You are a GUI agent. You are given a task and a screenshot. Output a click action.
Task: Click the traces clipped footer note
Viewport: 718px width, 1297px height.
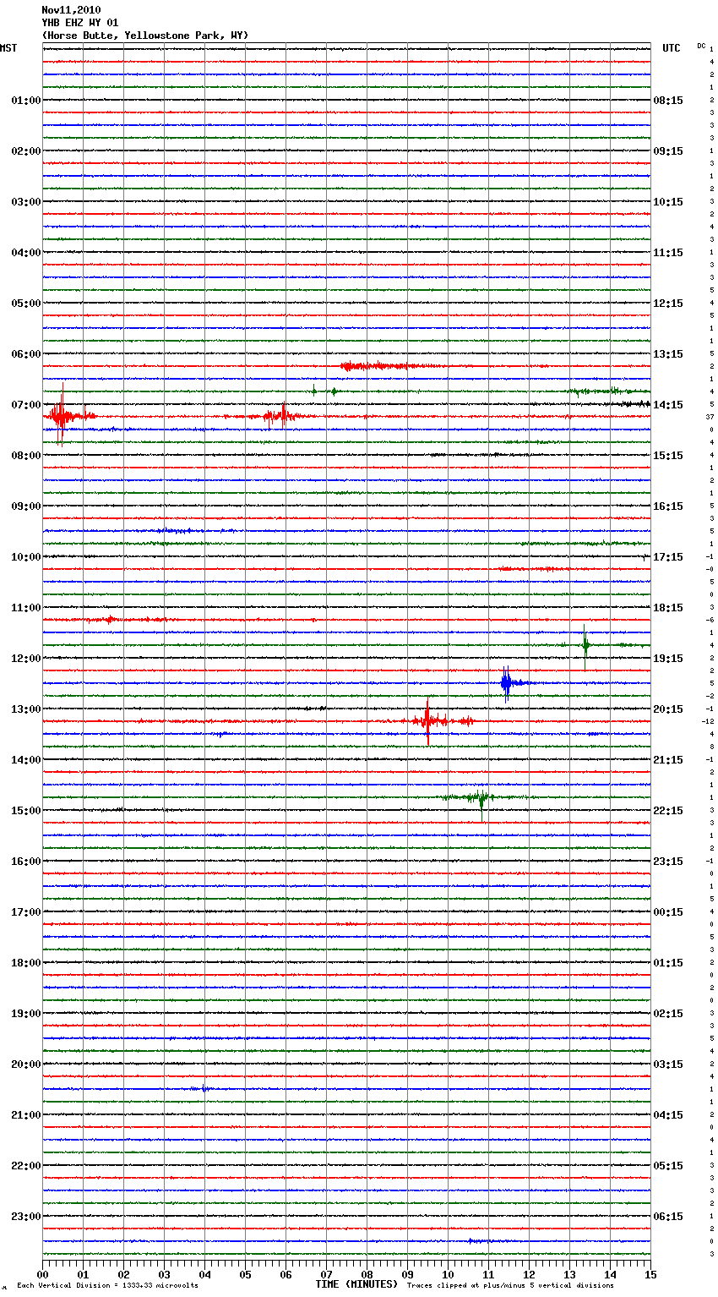point(510,1285)
